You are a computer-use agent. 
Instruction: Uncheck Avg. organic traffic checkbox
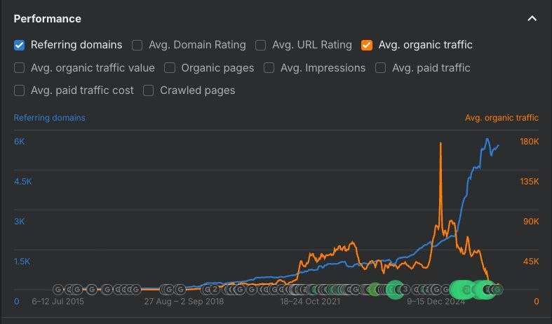pos(367,45)
